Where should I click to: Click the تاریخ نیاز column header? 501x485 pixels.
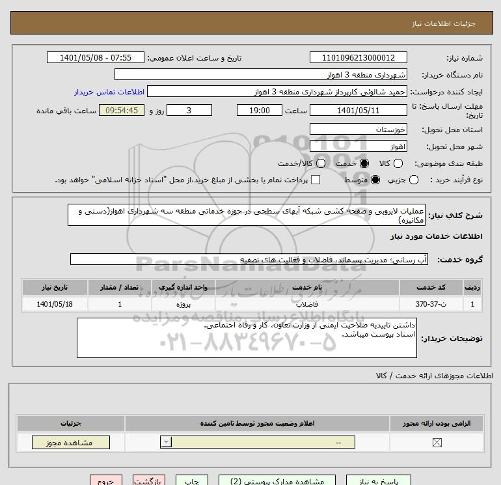point(55,287)
